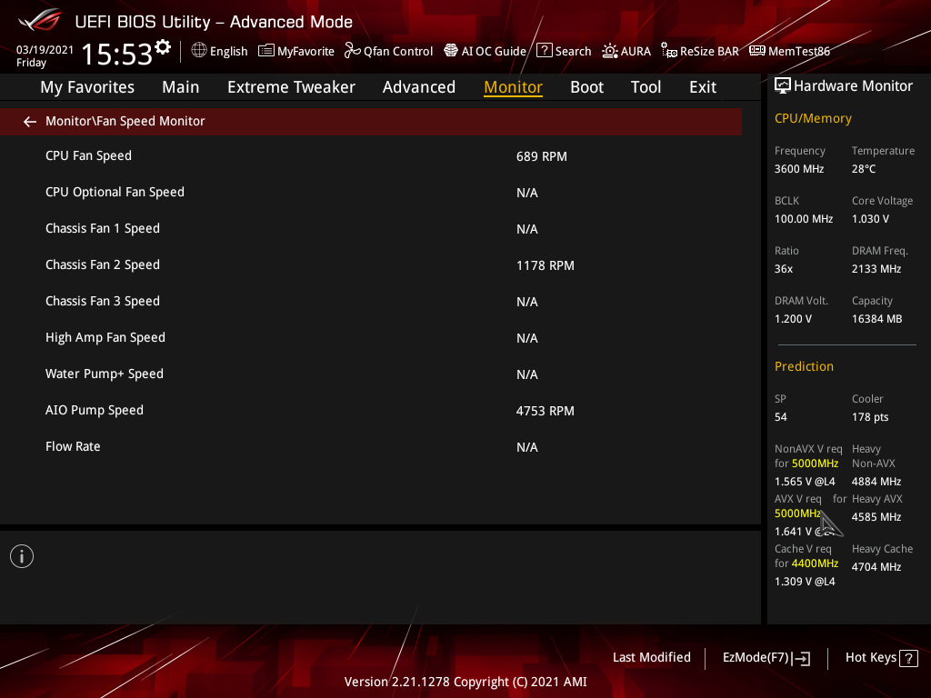Open the settings gear next to the clock
The height and width of the screenshot is (698, 931).
click(163, 47)
